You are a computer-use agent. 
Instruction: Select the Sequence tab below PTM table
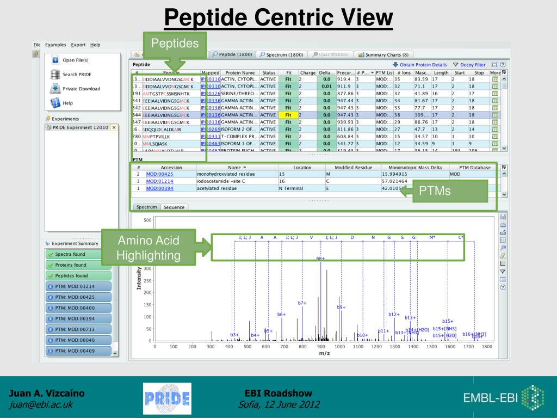click(x=174, y=207)
